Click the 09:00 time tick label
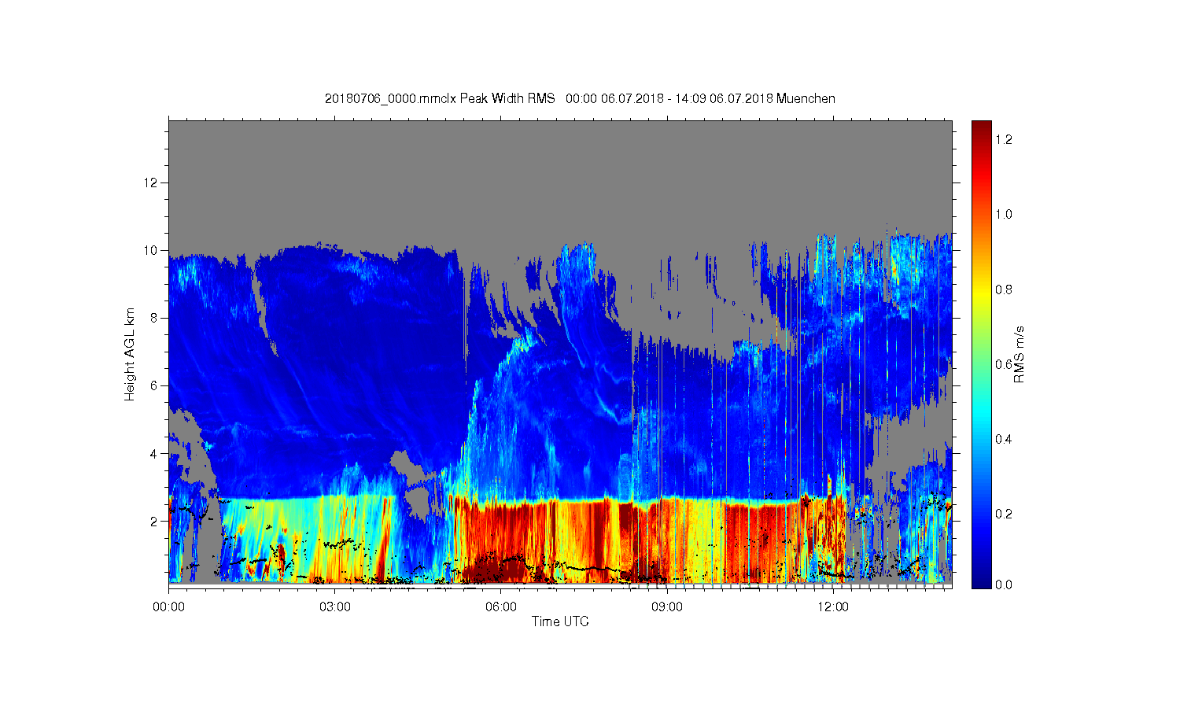The image size is (1180, 708). 667,607
